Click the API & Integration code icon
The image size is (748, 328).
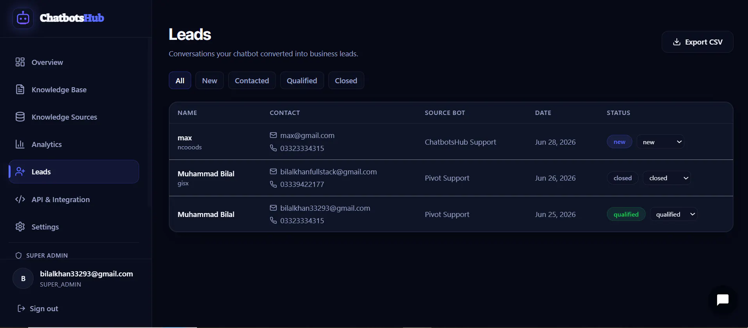coord(20,199)
